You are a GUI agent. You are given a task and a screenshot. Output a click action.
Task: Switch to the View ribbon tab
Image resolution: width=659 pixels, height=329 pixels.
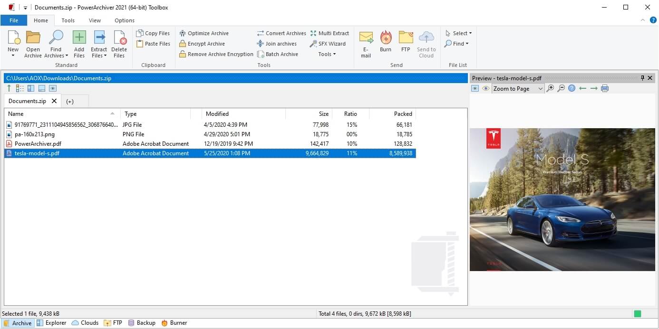tap(95, 20)
